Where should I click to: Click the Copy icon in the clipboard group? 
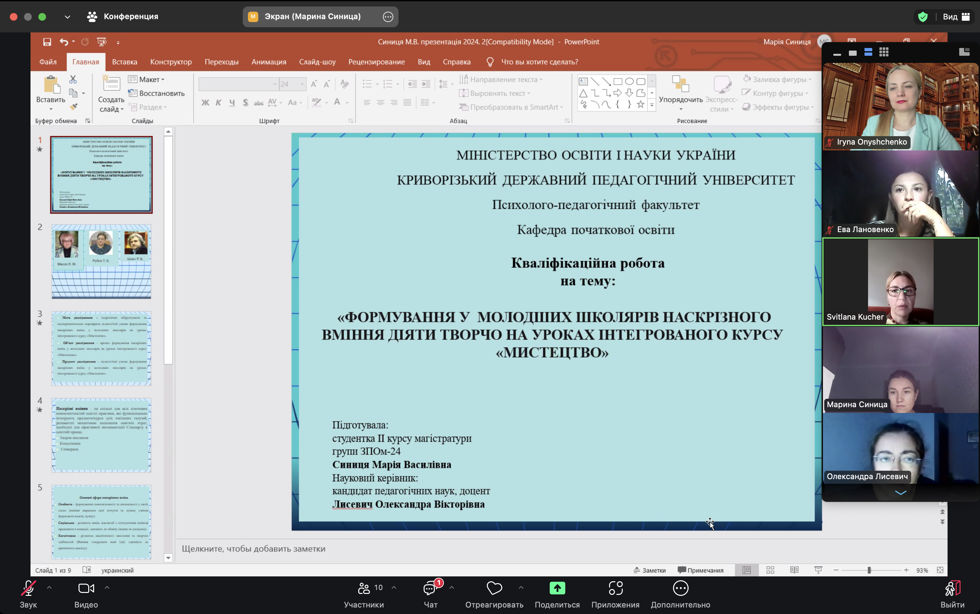pos(73,93)
